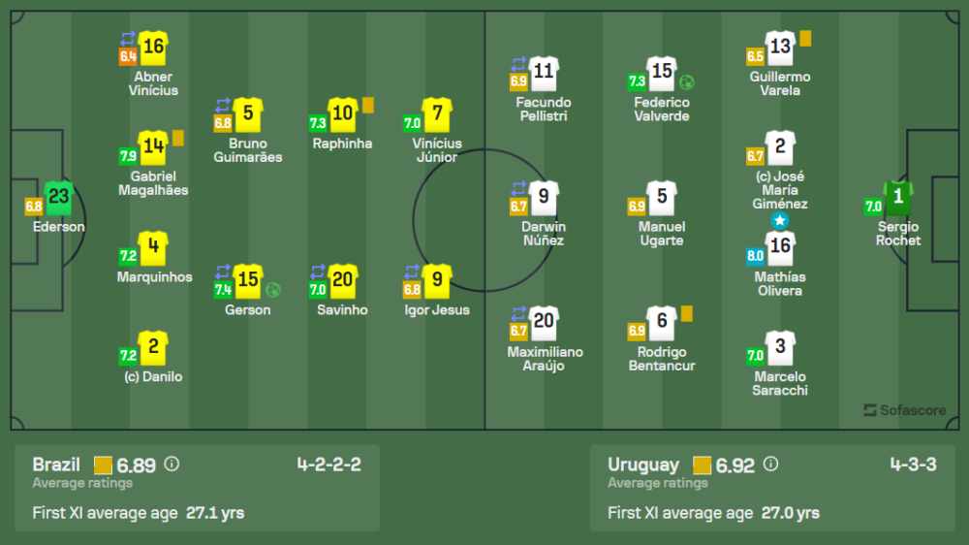Click Ederson's green goalkeeper shirt
969x545 pixels.
pos(59,197)
